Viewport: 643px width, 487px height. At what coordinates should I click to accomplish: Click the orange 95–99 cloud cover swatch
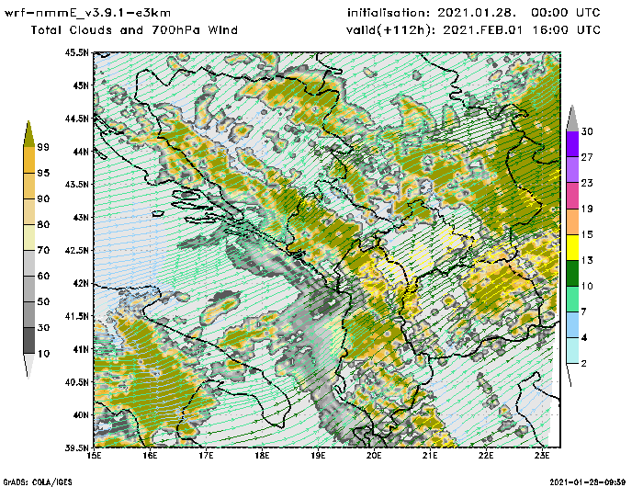pyautogui.click(x=28, y=160)
